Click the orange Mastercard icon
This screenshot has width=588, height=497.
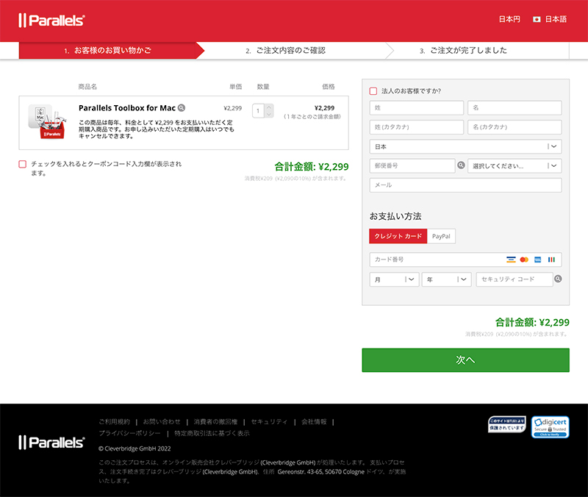pos(524,260)
